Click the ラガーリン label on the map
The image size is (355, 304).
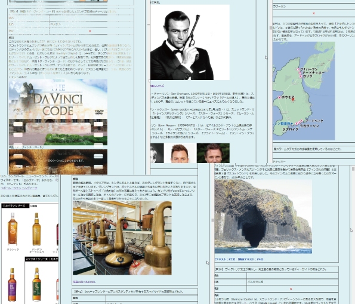309,126
